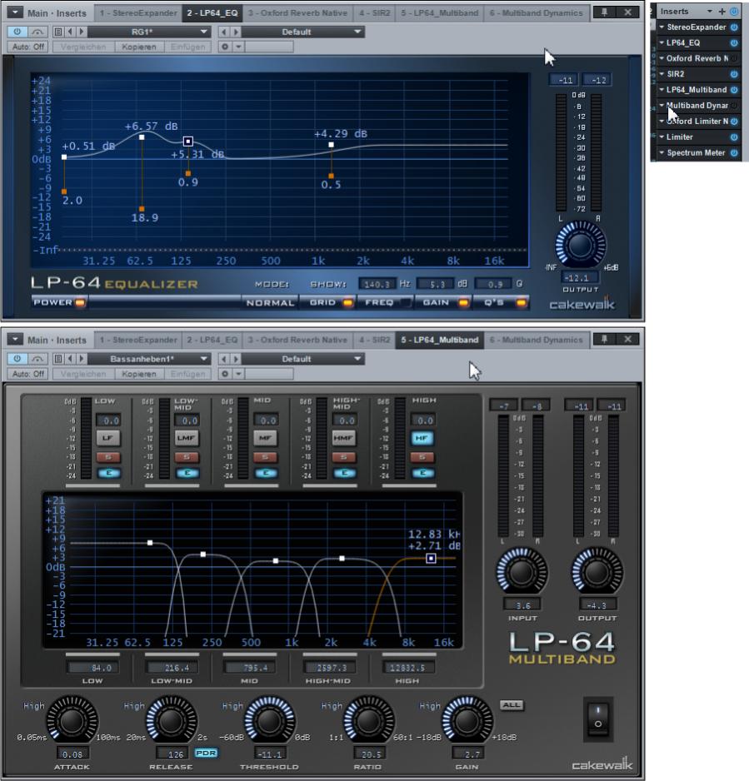Screen dimensions: 749x781
Task: Select the HF band button
Action: pyautogui.click(x=422, y=438)
